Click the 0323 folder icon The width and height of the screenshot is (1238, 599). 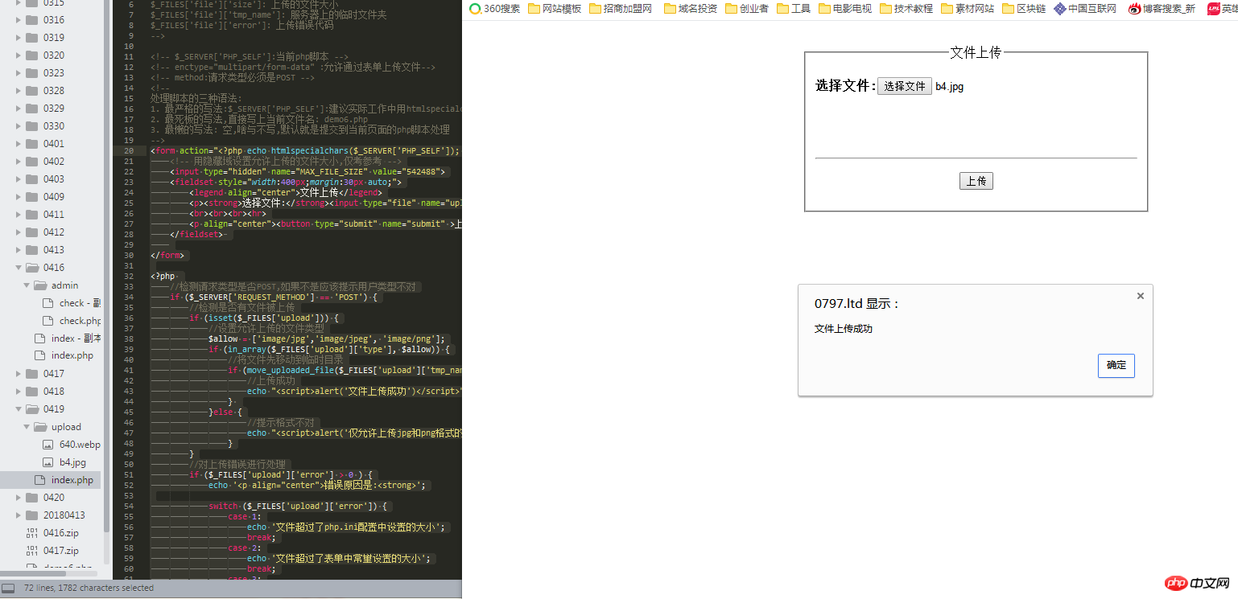[32, 73]
